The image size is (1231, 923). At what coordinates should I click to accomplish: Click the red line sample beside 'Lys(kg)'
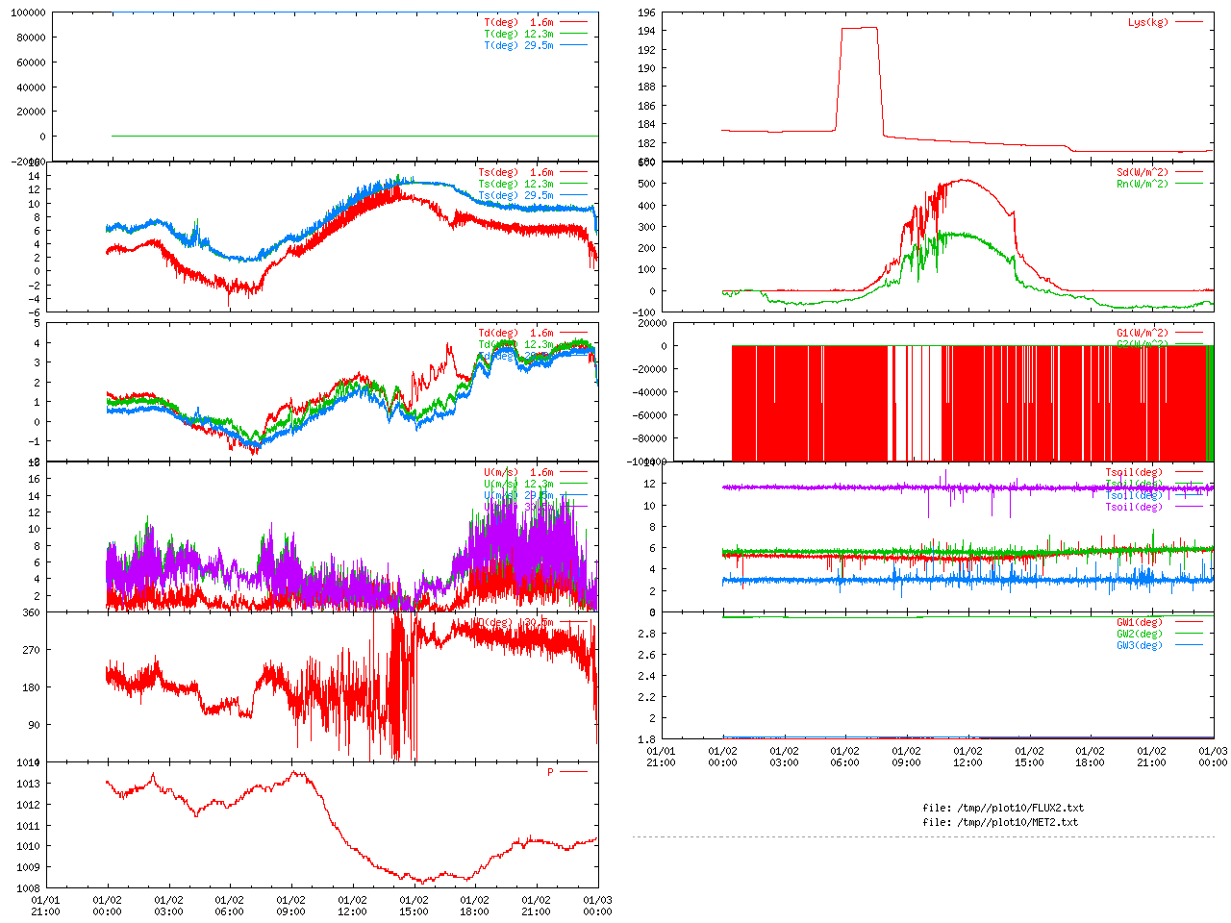point(1189,22)
